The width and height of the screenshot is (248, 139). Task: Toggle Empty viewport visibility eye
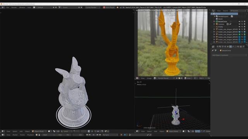pos(239,27)
